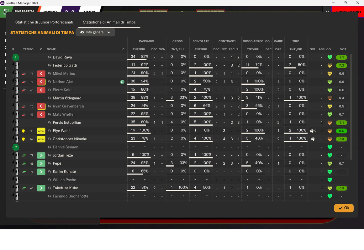Click Federico Gatti's 92% pass completion
This screenshot has height=250, width=364.
[145, 65]
